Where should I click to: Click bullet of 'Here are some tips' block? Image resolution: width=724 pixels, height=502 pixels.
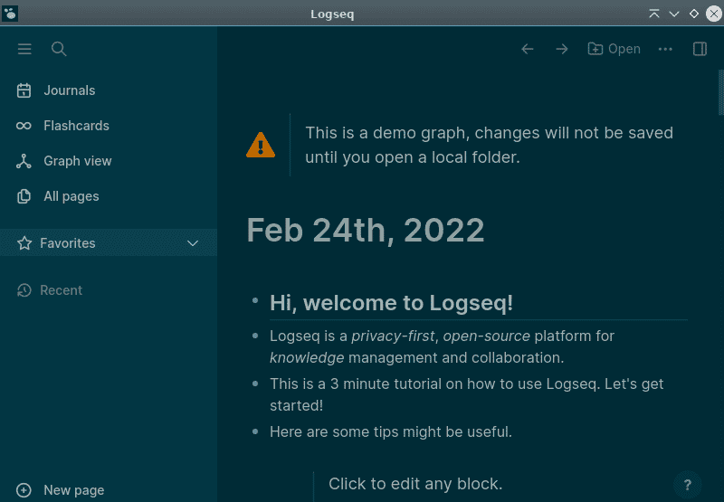[255, 431]
